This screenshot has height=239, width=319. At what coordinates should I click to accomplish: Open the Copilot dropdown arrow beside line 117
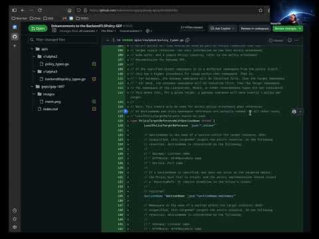[x=300, y=112]
